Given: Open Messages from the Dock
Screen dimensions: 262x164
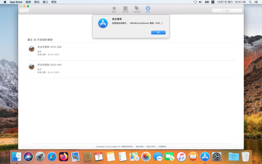Looking at the screenshot, I should click(x=158, y=157).
